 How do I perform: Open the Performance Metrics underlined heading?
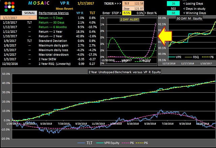tap(54, 13)
